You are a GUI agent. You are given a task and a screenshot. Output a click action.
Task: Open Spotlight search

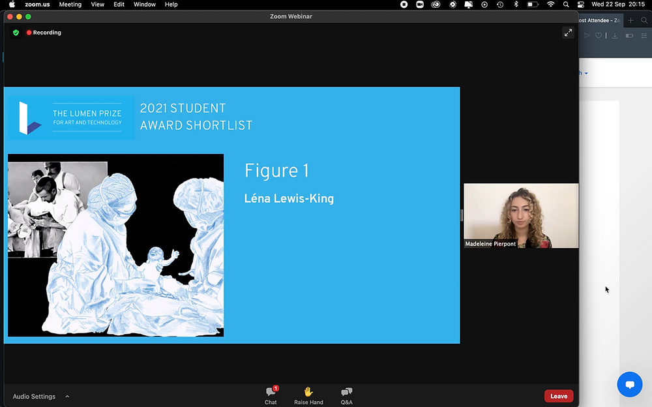pyautogui.click(x=566, y=5)
